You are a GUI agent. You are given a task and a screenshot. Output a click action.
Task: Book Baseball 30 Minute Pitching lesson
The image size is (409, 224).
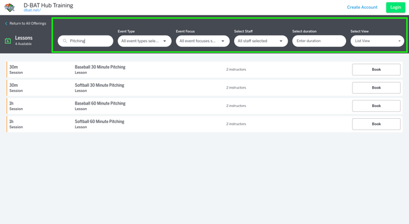(x=376, y=70)
